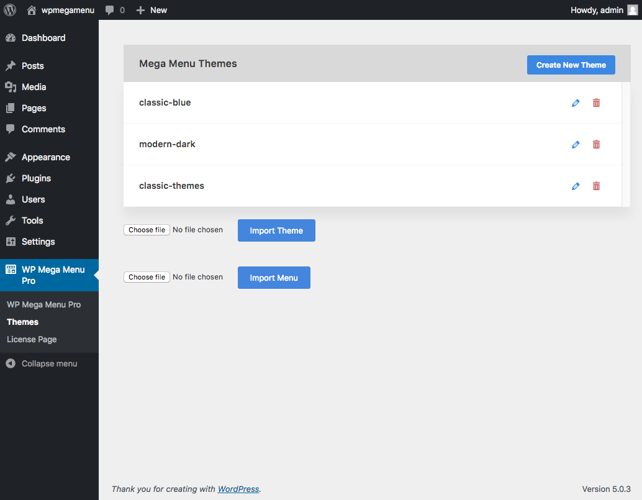642x500 pixels.
Task: Open the wpmegamenu site home icon
Action: point(32,10)
